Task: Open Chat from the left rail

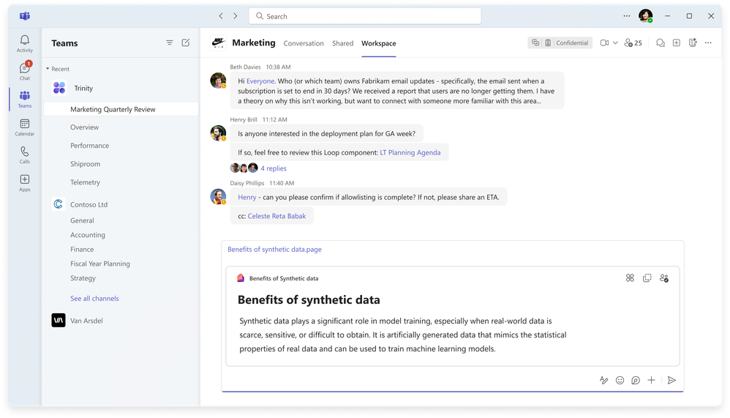Action: [25, 70]
